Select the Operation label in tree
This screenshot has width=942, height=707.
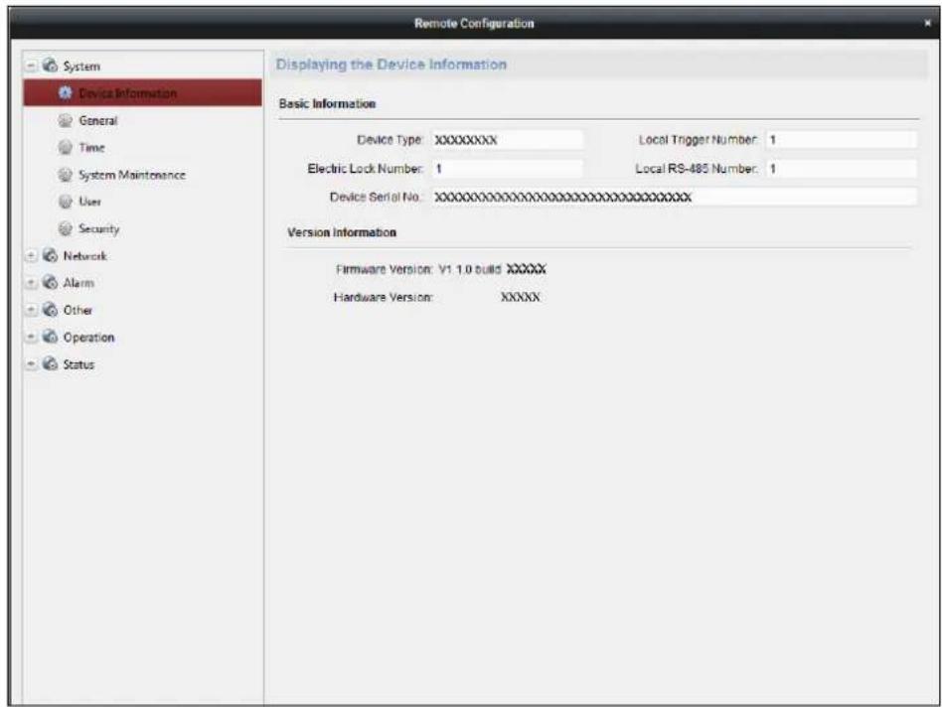pyautogui.click(x=88, y=338)
